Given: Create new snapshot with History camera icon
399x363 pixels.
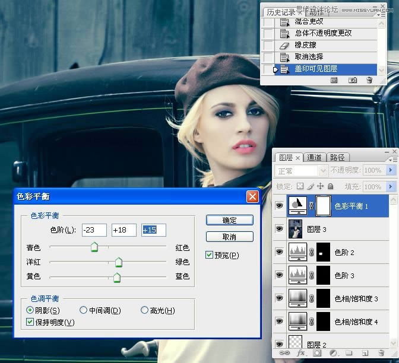Looking at the screenshot, I should click(353, 79).
